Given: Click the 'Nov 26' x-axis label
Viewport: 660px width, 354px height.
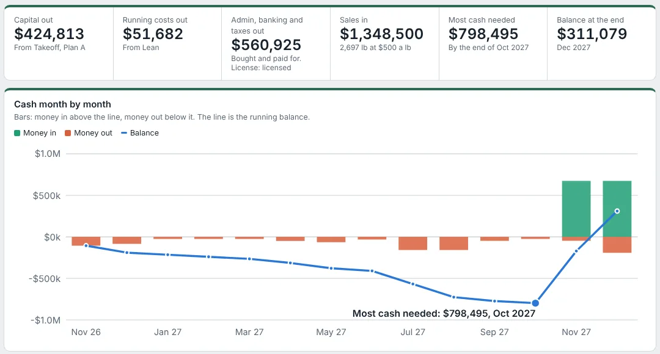Looking at the screenshot, I should click(86, 332).
